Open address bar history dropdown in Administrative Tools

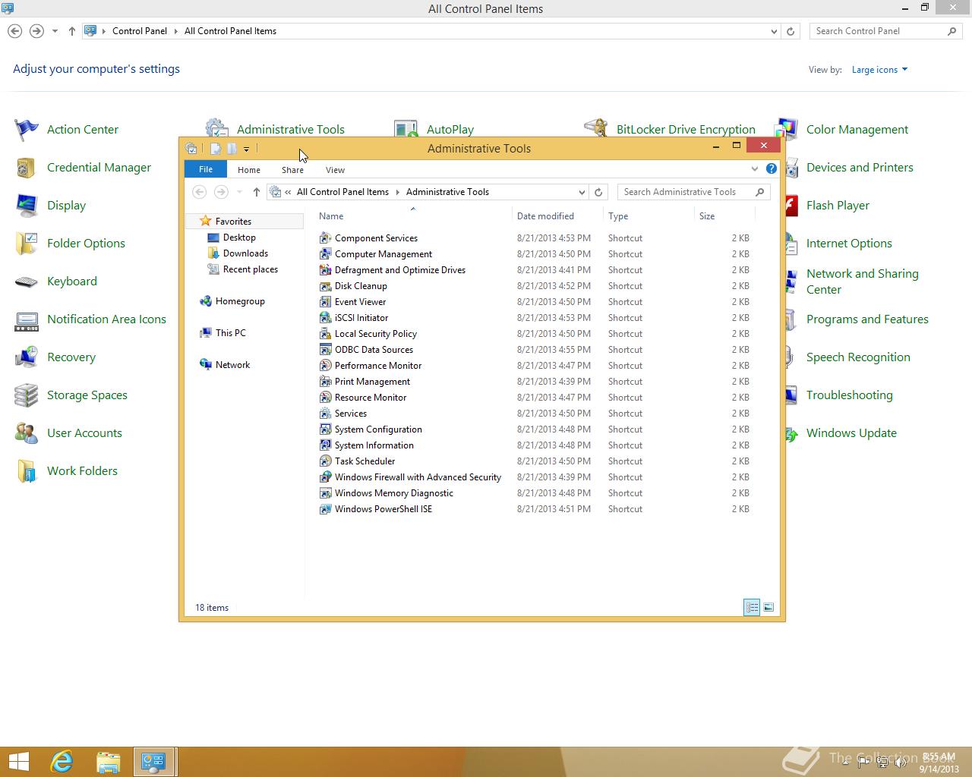coord(582,192)
